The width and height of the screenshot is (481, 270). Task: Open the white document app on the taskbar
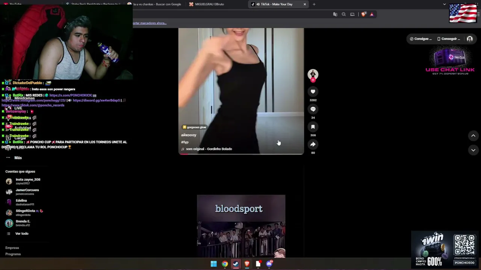tap(258, 264)
